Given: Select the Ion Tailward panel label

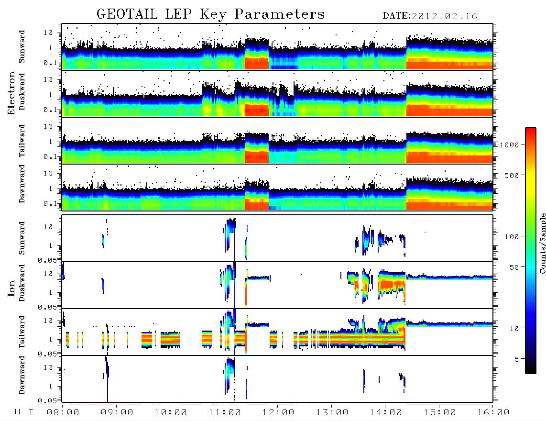Looking at the screenshot, I should point(22,332).
